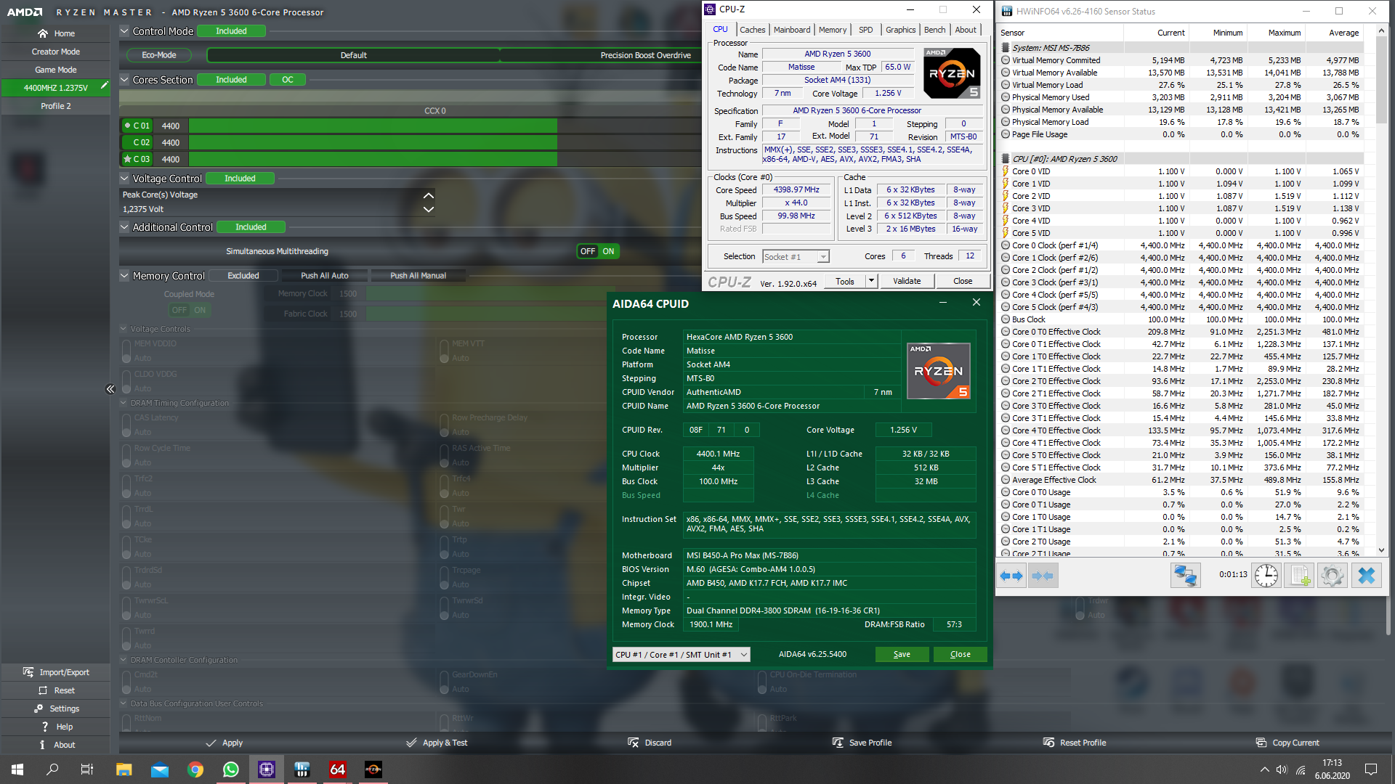Open Home in Ryzen Master sidebar

(x=55, y=33)
